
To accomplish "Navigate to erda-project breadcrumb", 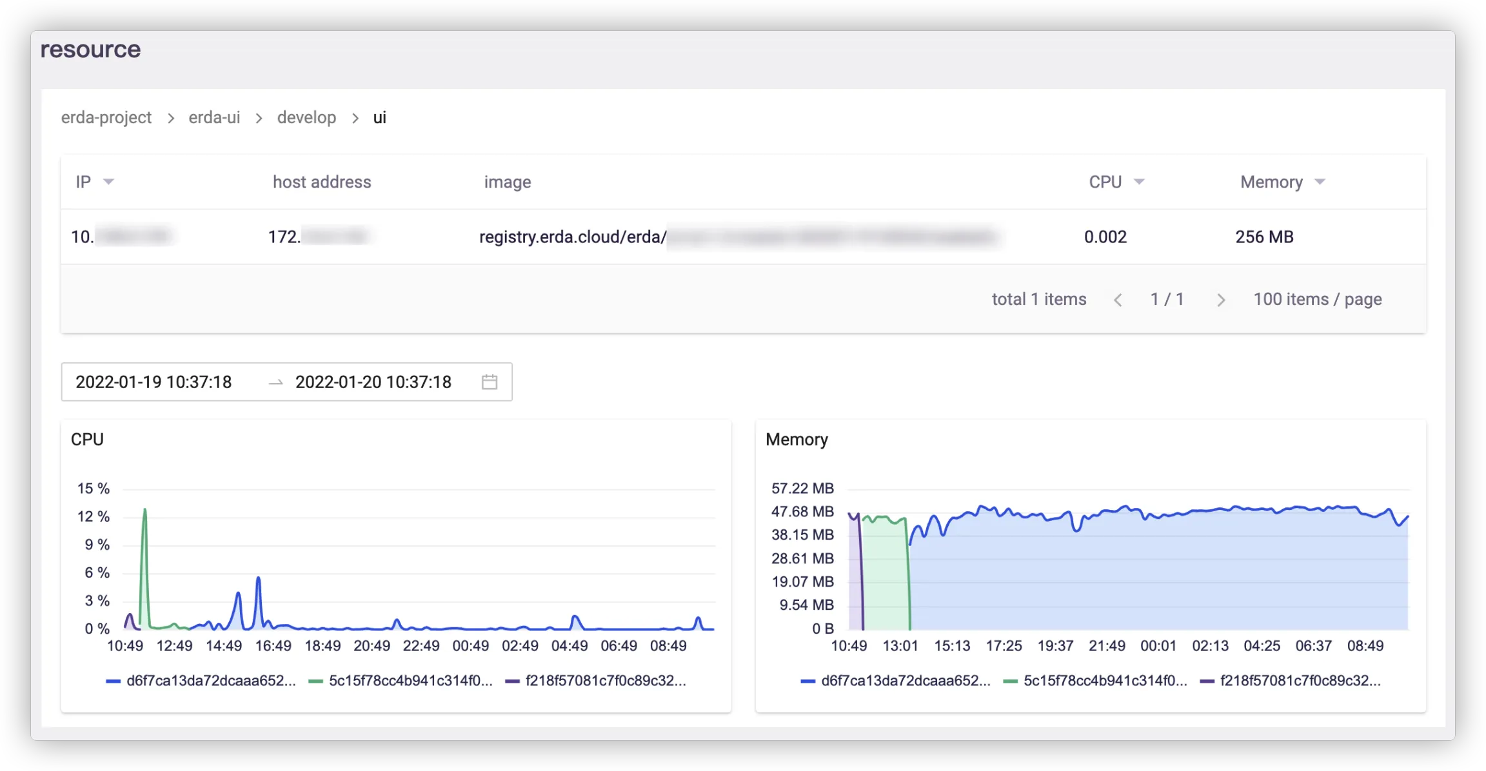I will coord(106,117).
